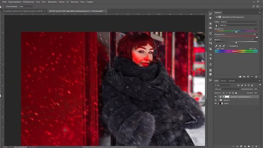Clip adjustment to layer below icon
This screenshot has height=148, width=263.
click(240, 77)
